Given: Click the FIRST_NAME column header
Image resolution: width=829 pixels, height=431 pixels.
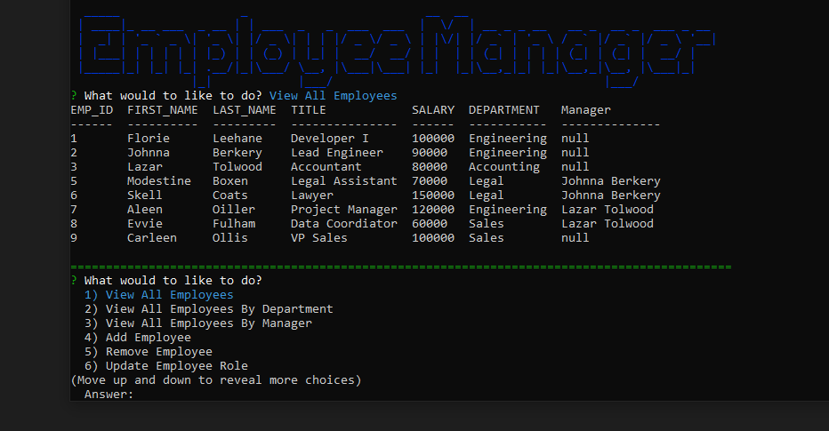Looking at the screenshot, I should 162,110.
